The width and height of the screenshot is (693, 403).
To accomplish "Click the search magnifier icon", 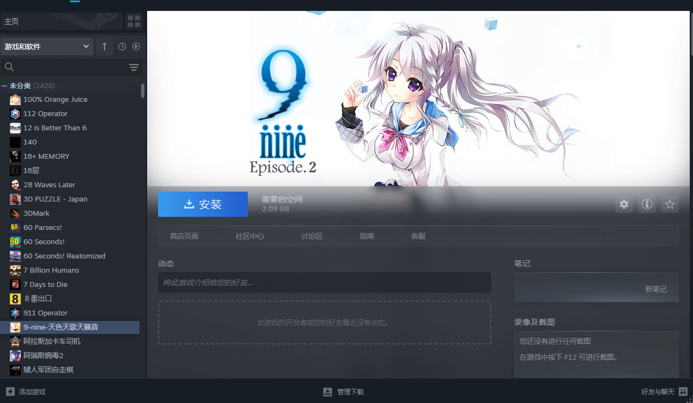I will click(x=9, y=67).
